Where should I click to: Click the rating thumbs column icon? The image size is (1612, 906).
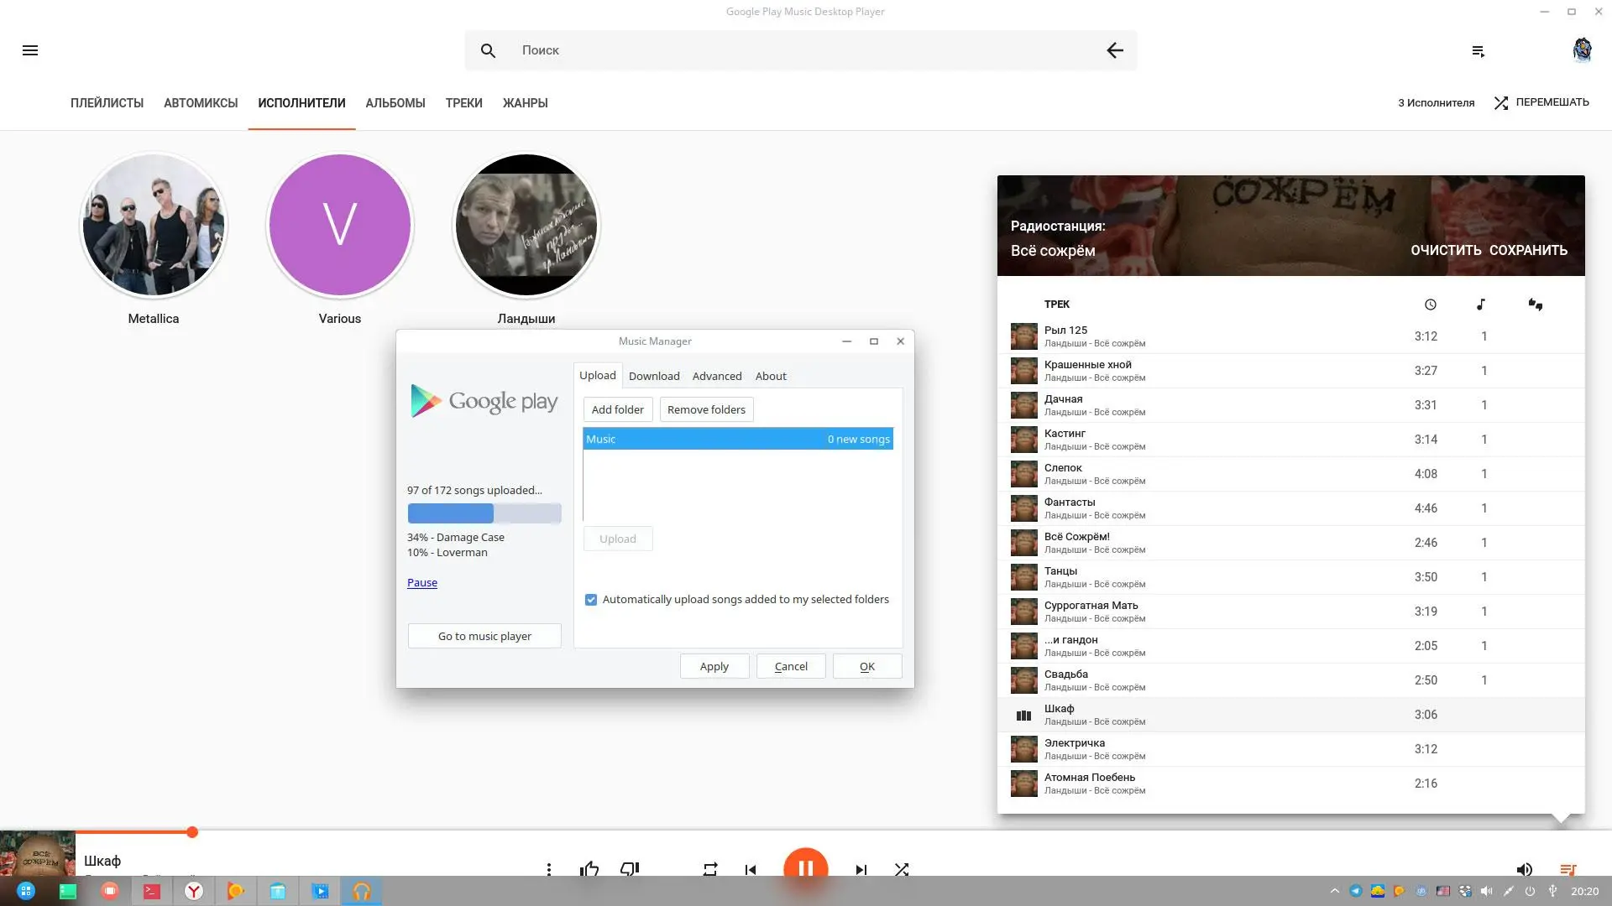1536,305
